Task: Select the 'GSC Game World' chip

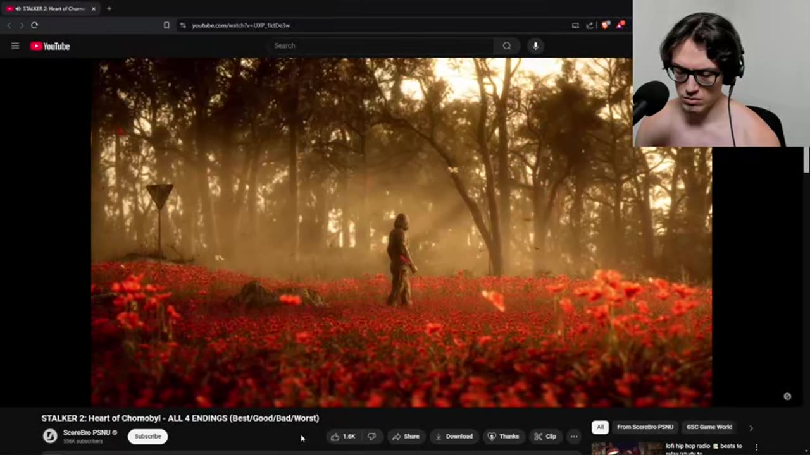Action: tap(709, 427)
